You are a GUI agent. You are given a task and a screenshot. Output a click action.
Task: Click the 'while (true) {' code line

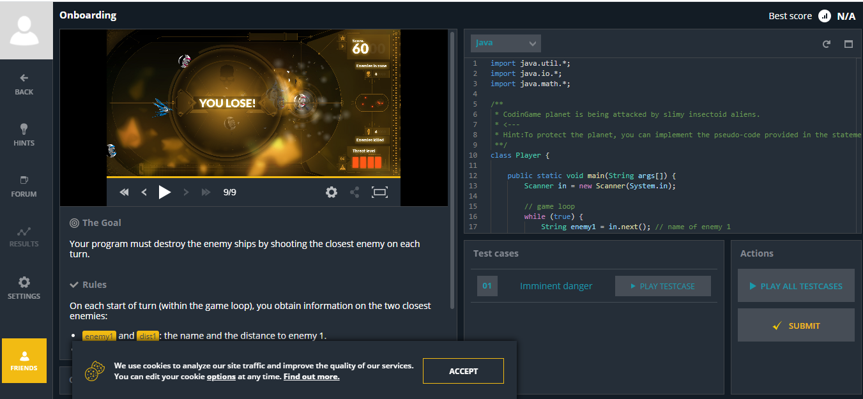pyautogui.click(x=553, y=216)
